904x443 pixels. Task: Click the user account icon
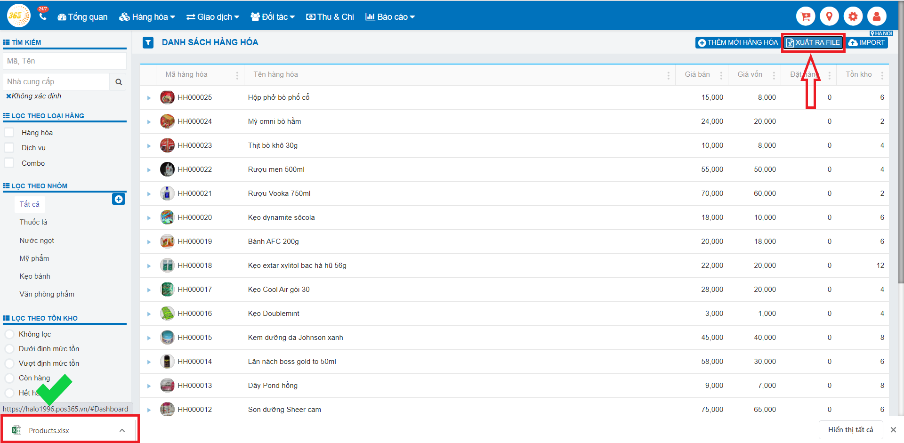click(x=877, y=16)
